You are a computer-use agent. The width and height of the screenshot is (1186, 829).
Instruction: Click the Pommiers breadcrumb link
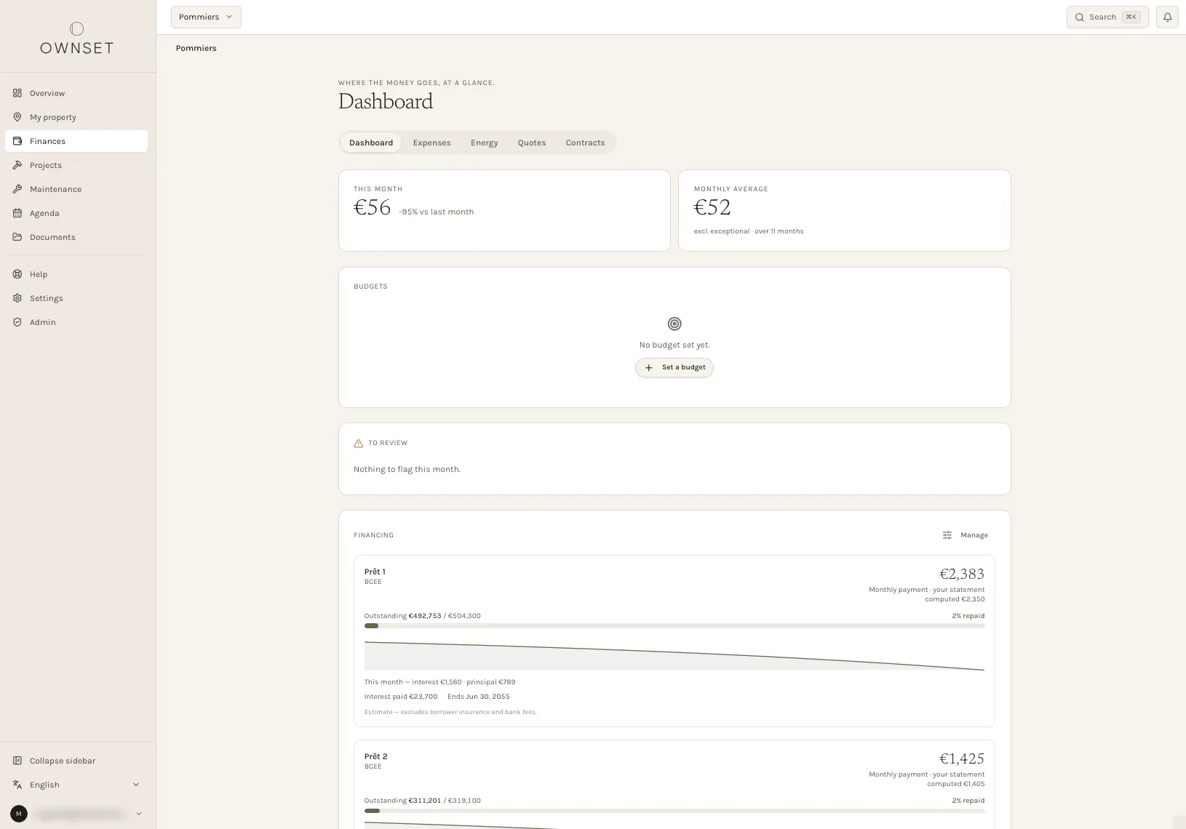196,48
